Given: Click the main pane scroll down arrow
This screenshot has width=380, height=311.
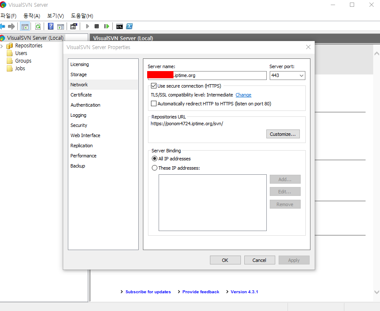Looking at the screenshot, I should click(x=377, y=292).
